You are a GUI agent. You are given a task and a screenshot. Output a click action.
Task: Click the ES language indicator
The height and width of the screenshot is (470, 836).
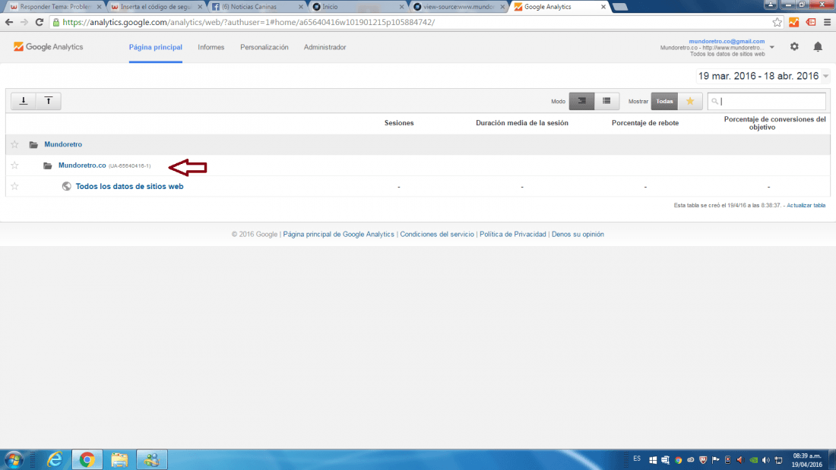point(637,459)
